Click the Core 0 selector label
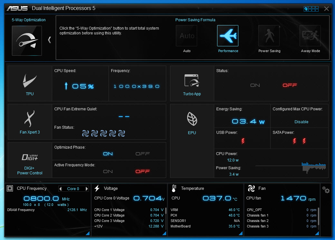This screenshot has height=240, width=335. tap(73, 189)
